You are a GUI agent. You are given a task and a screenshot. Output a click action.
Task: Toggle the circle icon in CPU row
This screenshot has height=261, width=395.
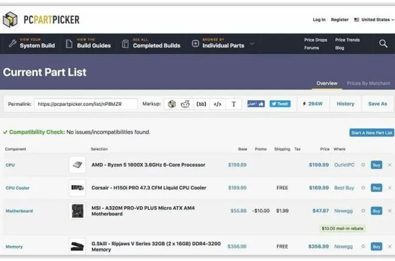[363, 165]
